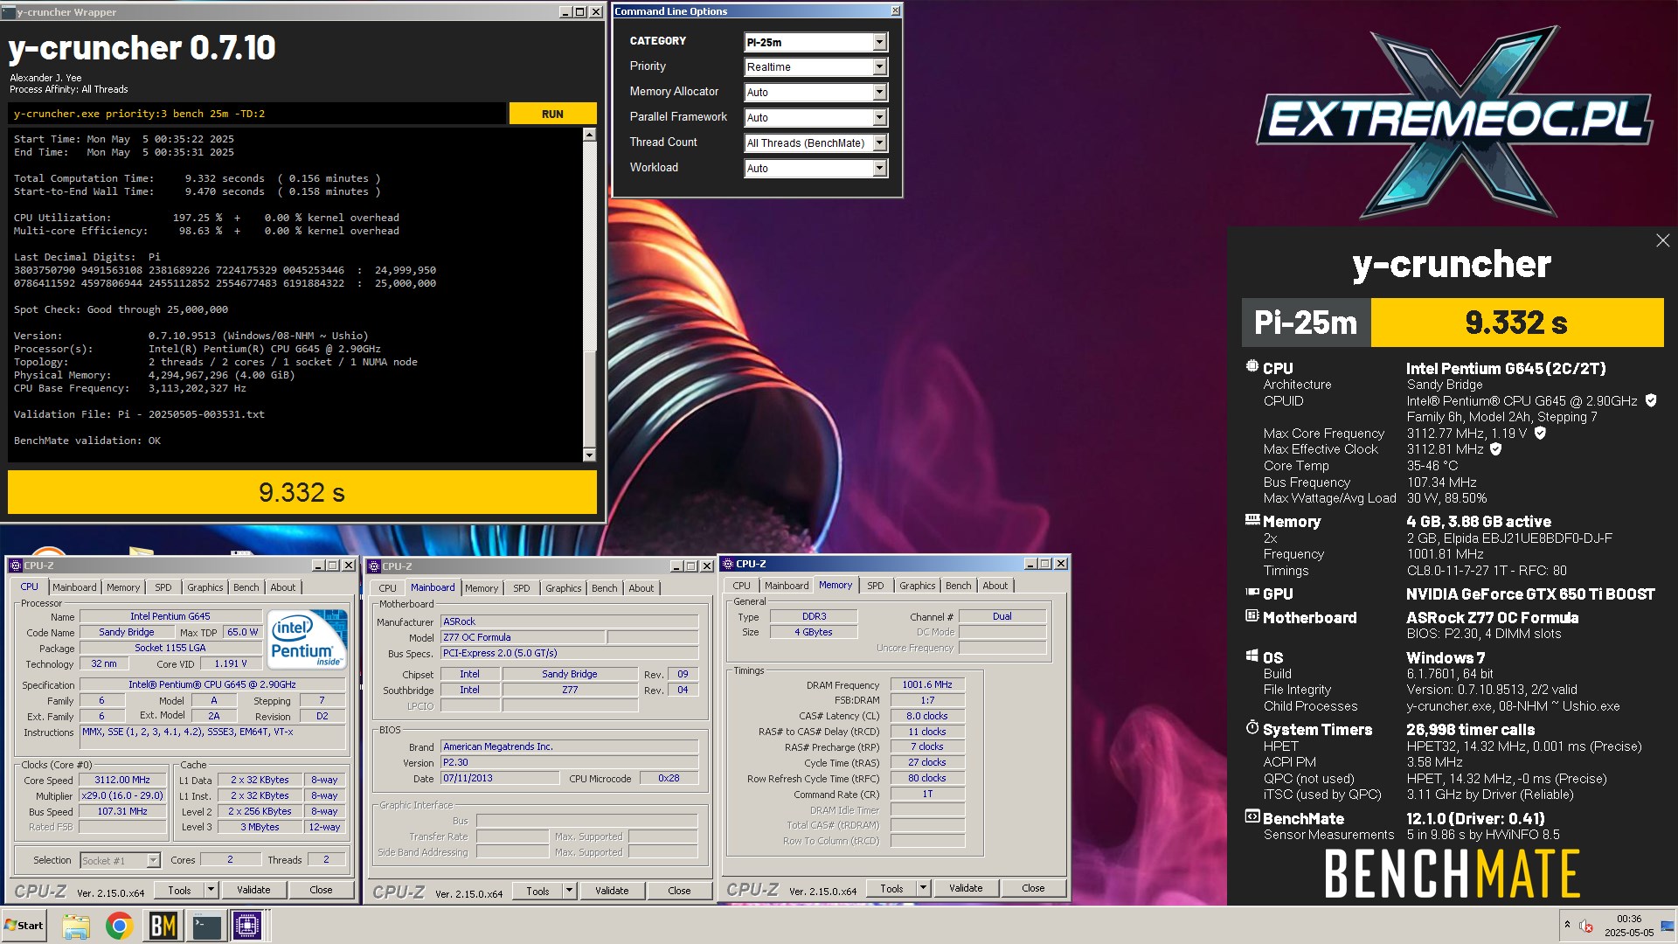Click the shield beside Max Effective Clock value
1678x944 pixels.
[1495, 449]
